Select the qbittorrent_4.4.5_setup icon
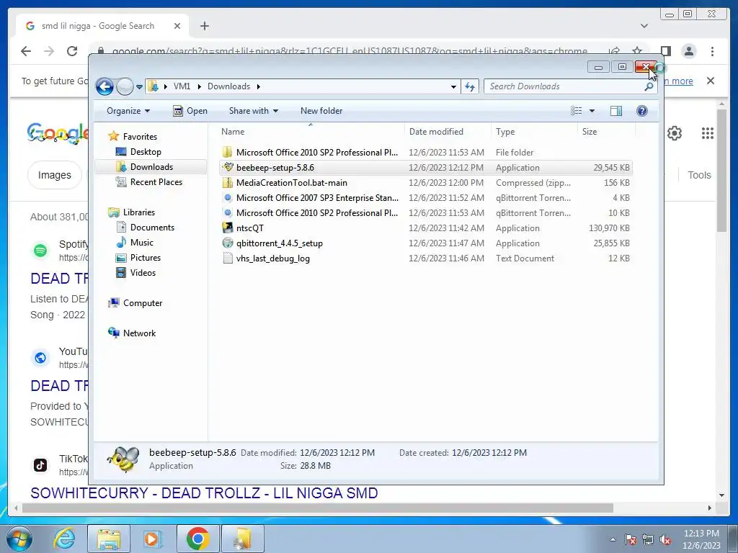 pyautogui.click(x=228, y=243)
